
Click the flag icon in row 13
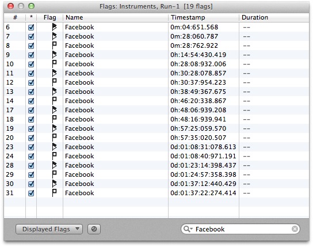point(54,92)
